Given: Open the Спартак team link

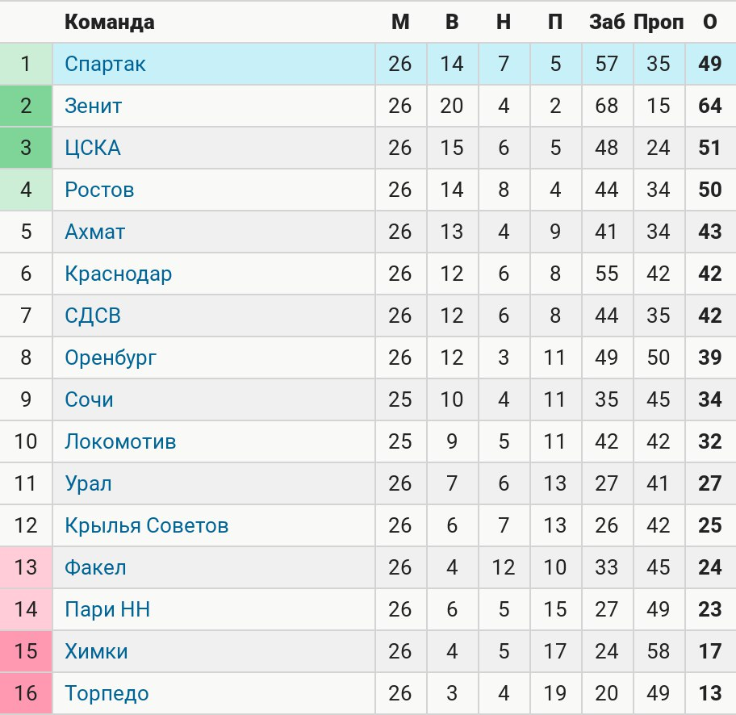Looking at the screenshot, I should [x=105, y=65].
